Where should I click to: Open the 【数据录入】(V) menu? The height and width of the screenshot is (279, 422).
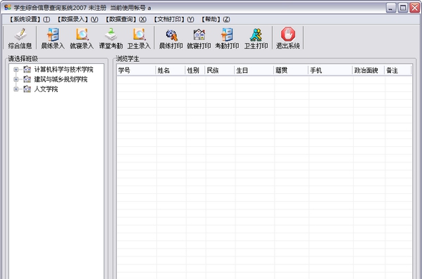(x=77, y=20)
